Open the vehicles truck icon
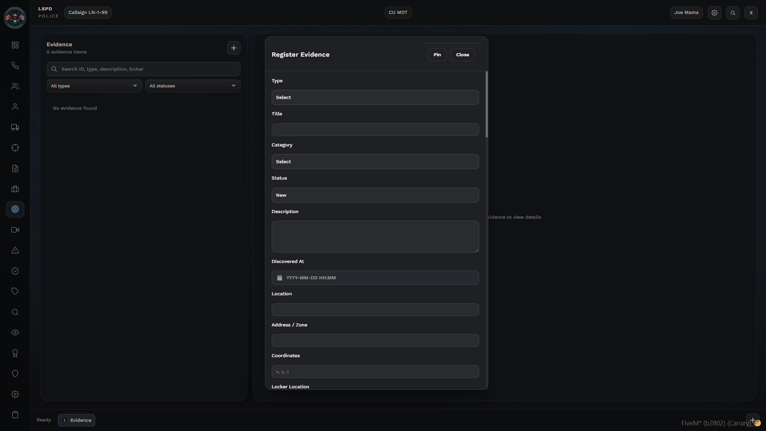Image resolution: width=766 pixels, height=431 pixels. (15, 127)
